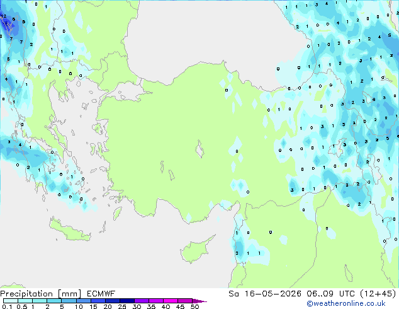Image resolution: width=399 pixels, height=309 pixels.
Task: Click the legend label '50'
Action: click(x=194, y=306)
